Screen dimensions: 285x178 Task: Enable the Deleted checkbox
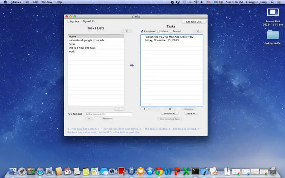click(x=171, y=31)
